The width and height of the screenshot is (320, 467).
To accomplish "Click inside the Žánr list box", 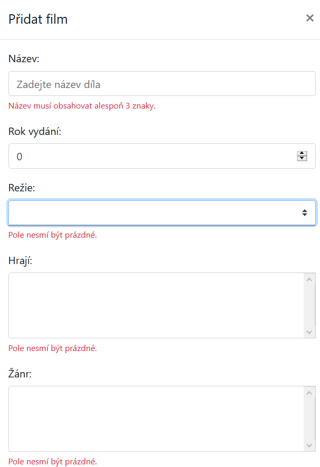I will (156, 419).
